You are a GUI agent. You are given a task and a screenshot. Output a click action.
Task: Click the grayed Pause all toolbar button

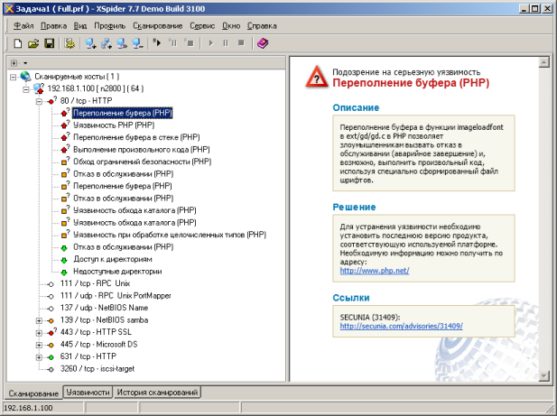click(226, 43)
